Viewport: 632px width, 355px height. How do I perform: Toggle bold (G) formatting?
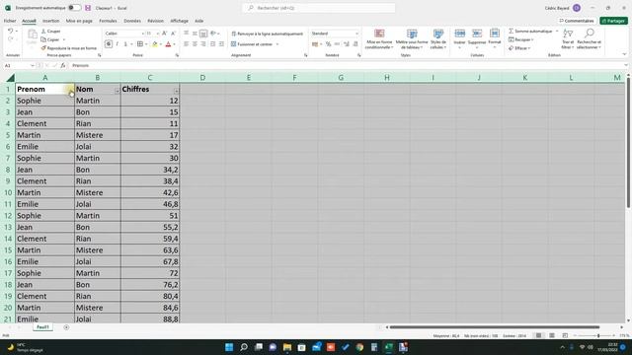coord(109,43)
